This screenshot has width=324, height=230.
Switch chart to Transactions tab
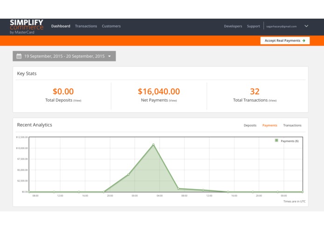coord(292,125)
